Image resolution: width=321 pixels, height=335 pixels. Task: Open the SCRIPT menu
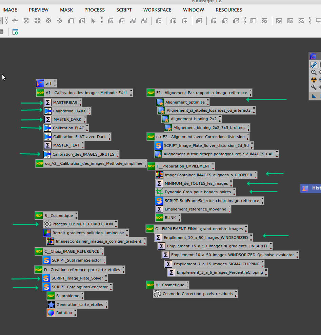[124, 10]
